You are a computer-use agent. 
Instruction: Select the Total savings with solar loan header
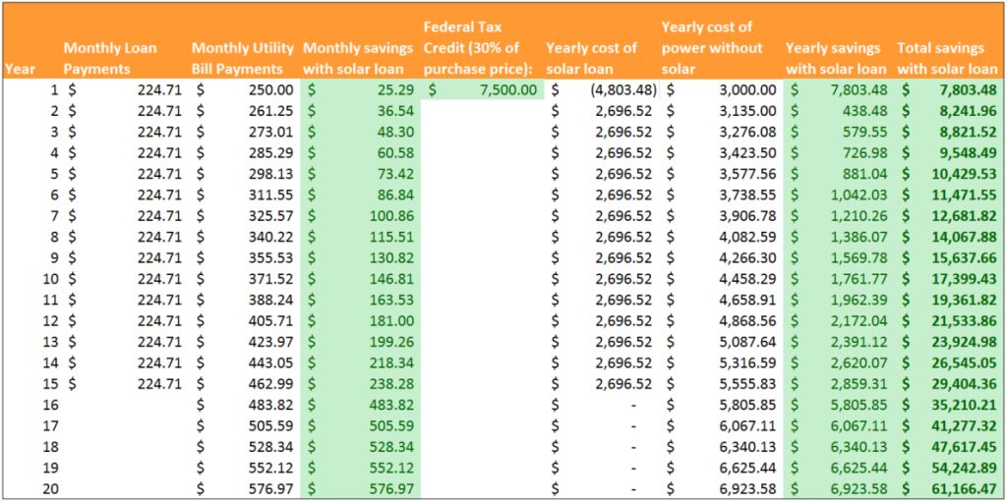pos(947,58)
